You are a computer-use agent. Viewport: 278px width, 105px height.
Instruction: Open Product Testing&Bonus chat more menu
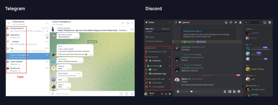(132, 23)
